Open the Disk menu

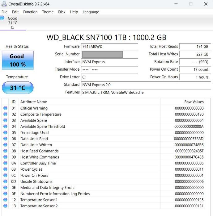[62, 12]
